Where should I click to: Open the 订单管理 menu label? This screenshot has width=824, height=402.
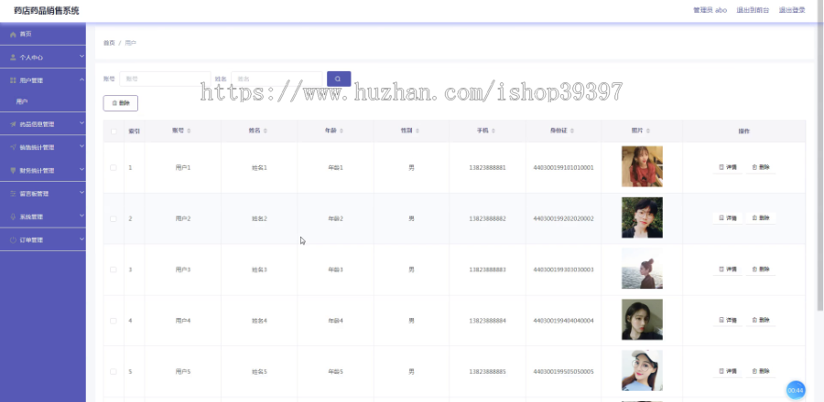(x=31, y=239)
